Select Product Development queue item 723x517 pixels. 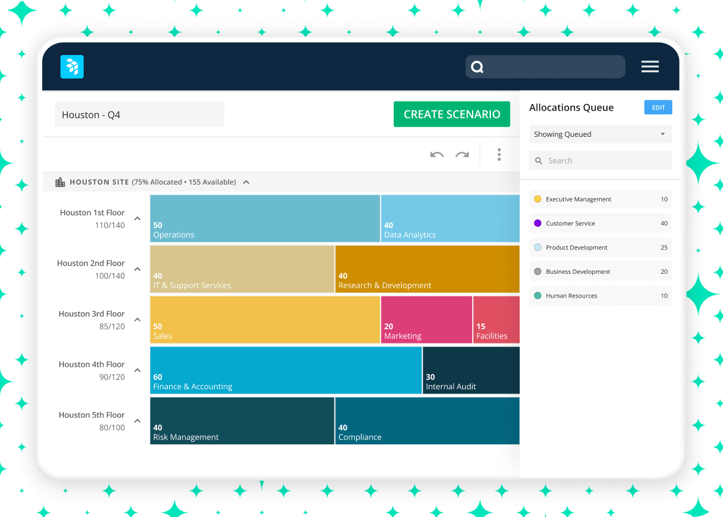pyautogui.click(x=600, y=248)
